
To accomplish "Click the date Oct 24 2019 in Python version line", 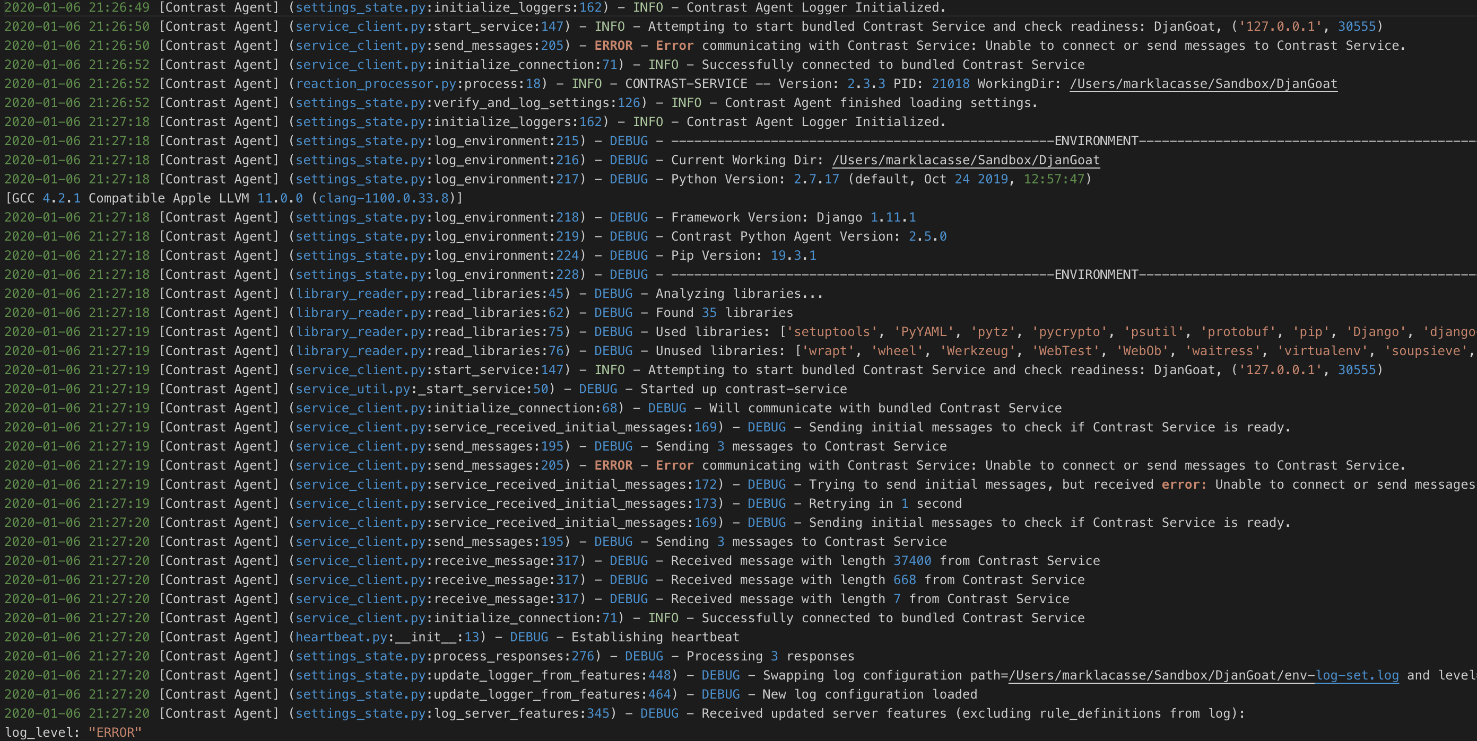I will 966,179.
